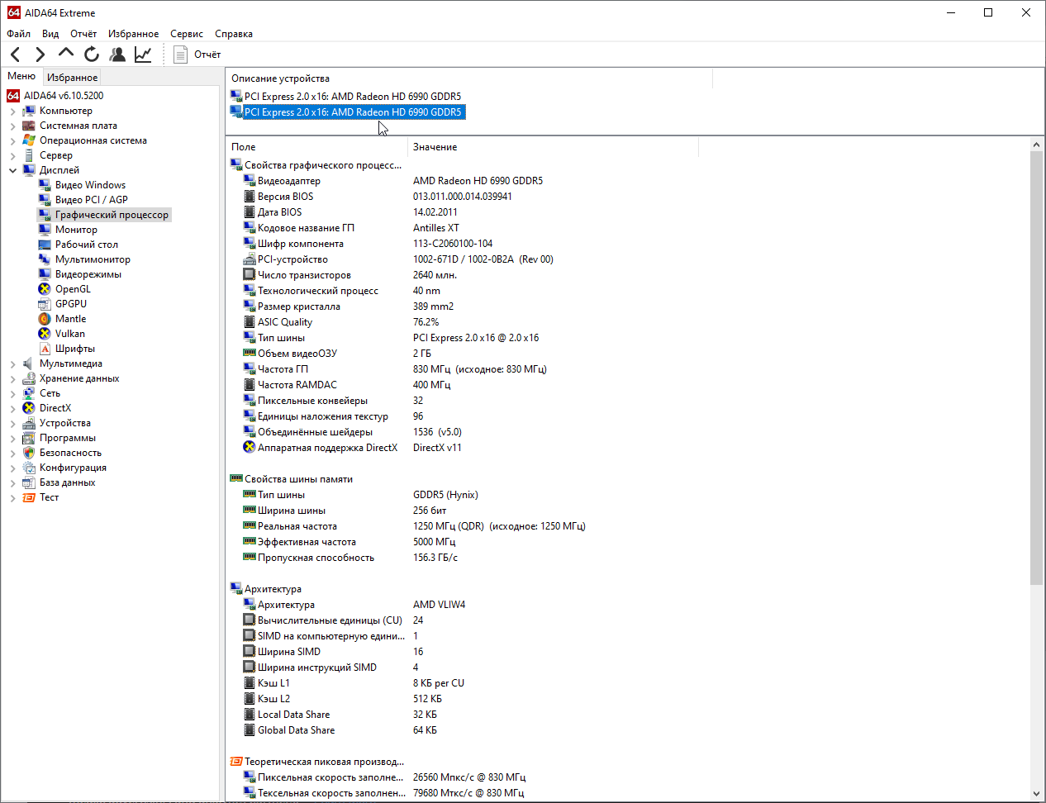Select Графический процессор in the tree
This screenshot has height=803, width=1046.
click(112, 215)
